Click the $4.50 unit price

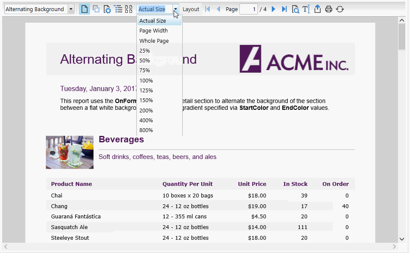click(x=259, y=217)
